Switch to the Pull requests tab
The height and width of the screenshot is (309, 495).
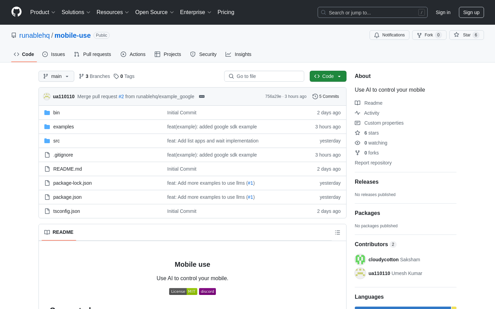[x=92, y=54]
